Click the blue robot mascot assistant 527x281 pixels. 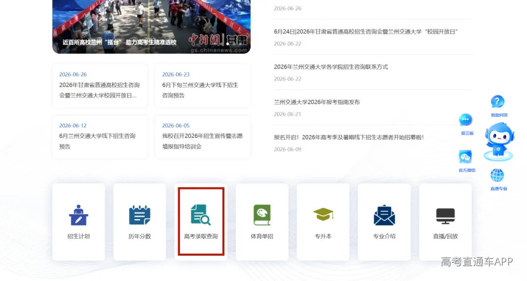499,141
